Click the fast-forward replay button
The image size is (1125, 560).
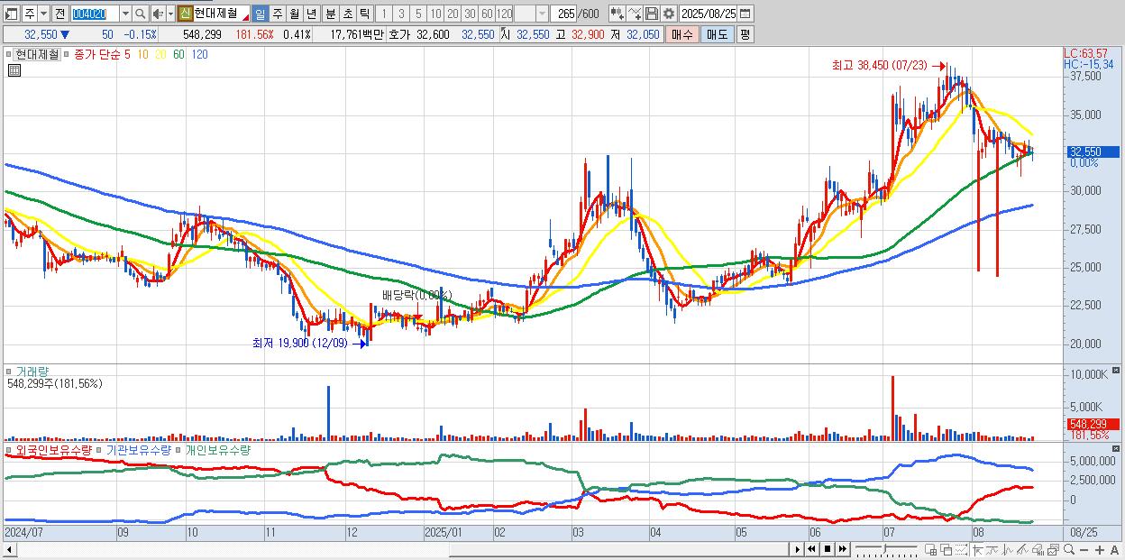point(842,549)
